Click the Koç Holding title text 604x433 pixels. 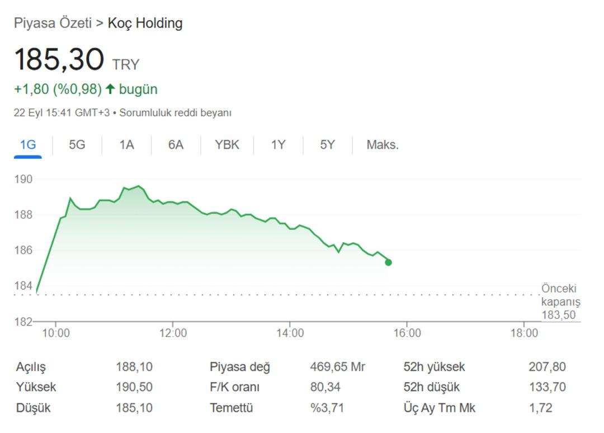click(145, 23)
